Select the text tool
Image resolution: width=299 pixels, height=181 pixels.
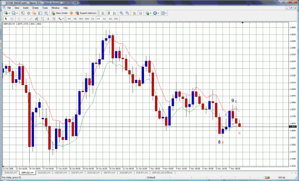(48, 19)
